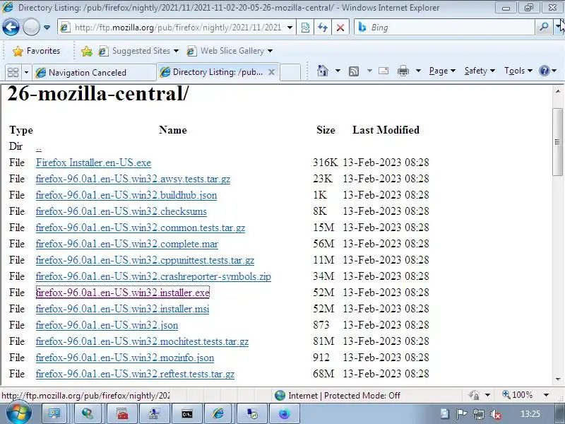
Task: Open the firefox-96.0a1.en-US.win32.json link
Action: click(107, 325)
